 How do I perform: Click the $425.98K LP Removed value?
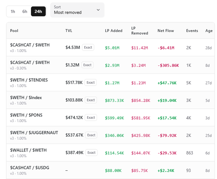pyautogui.click(x=141, y=136)
